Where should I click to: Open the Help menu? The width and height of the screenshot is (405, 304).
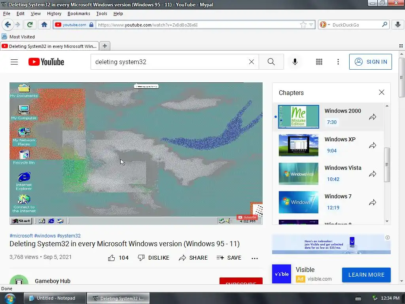(x=118, y=13)
